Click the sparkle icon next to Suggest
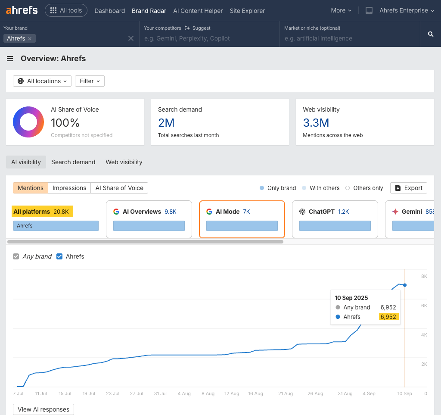Image resolution: width=441 pixels, height=415 pixels. (186, 28)
